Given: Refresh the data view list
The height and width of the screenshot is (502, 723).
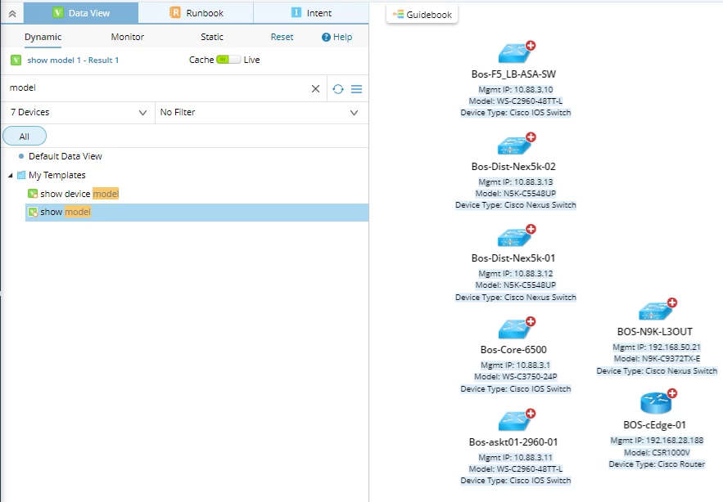Looking at the screenshot, I should pos(338,89).
